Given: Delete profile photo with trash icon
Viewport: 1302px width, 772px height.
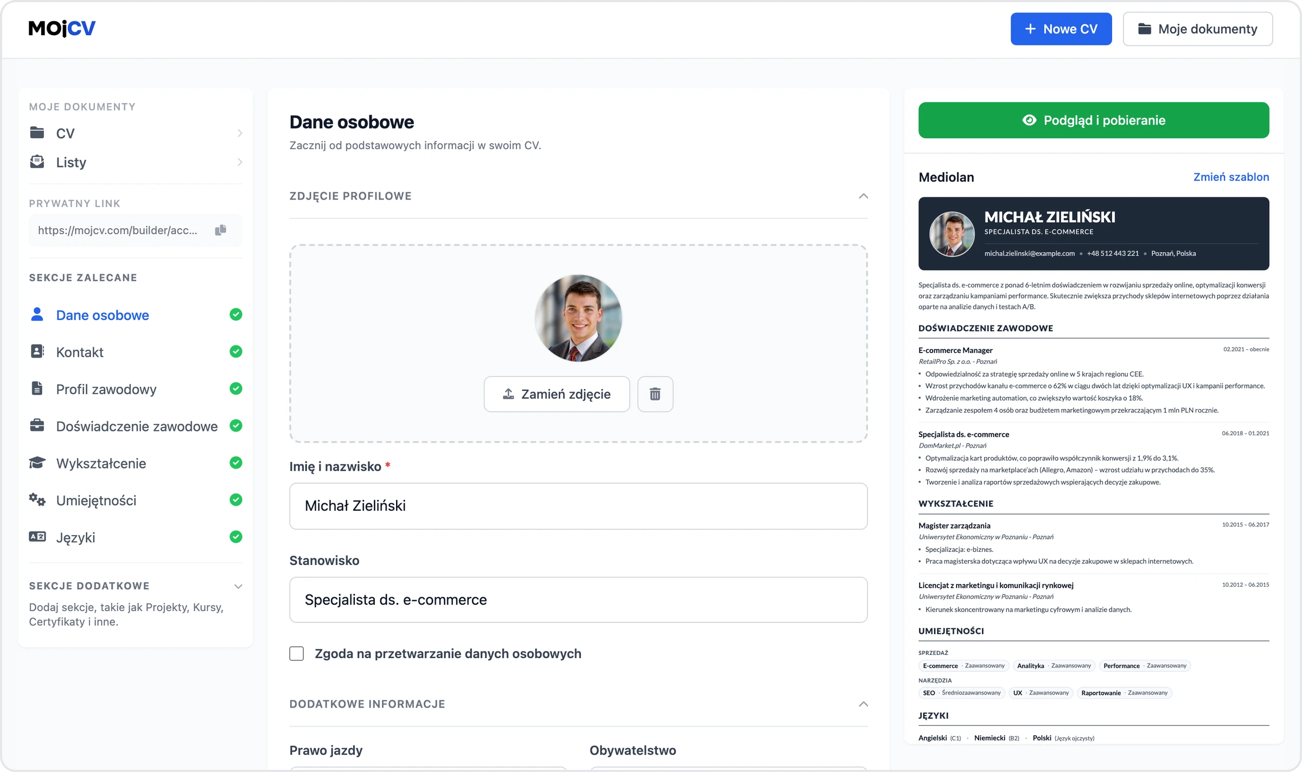Looking at the screenshot, I should coord(655,394).
